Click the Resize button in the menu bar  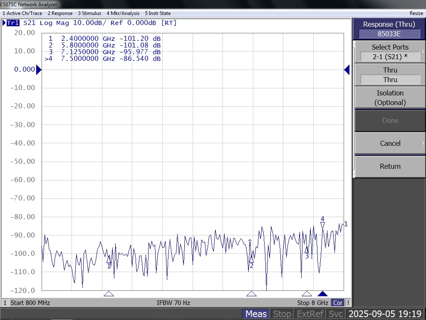tap(416, 13)
